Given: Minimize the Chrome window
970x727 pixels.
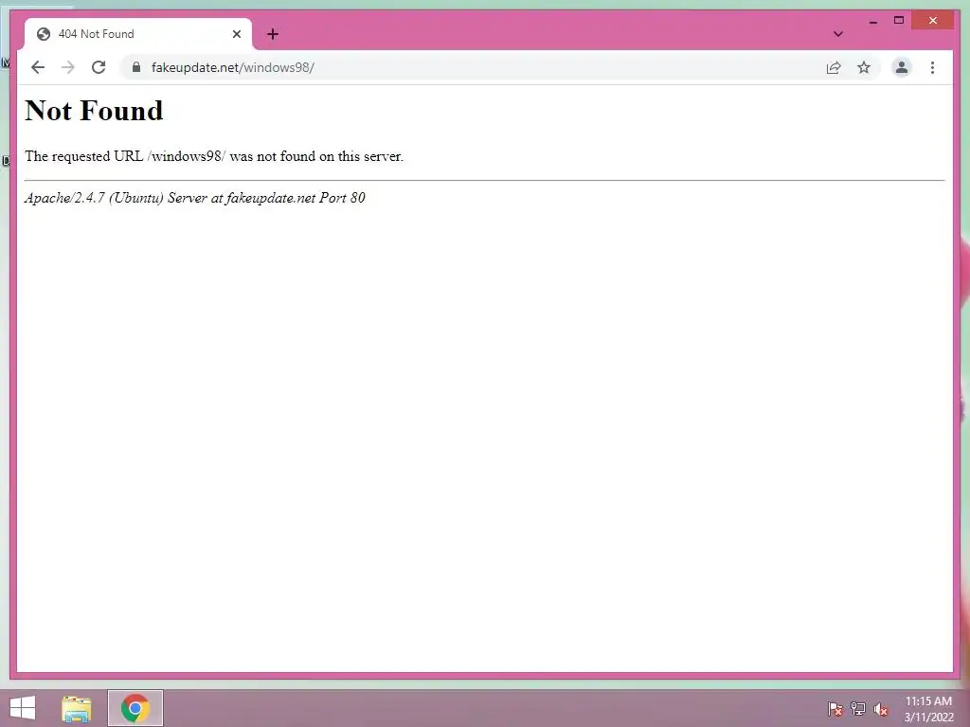Looking at the screenshot, I should coord(872,21).
